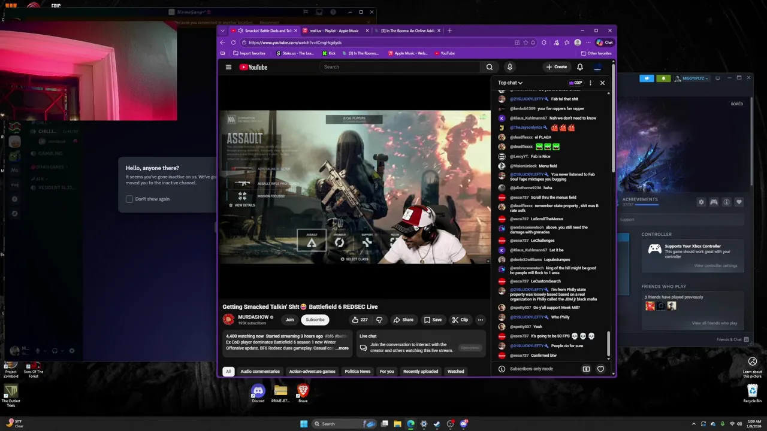Select the For you chip
Image resolution: width=767 pixels, height=431 pixels.
tap(387, 372)
